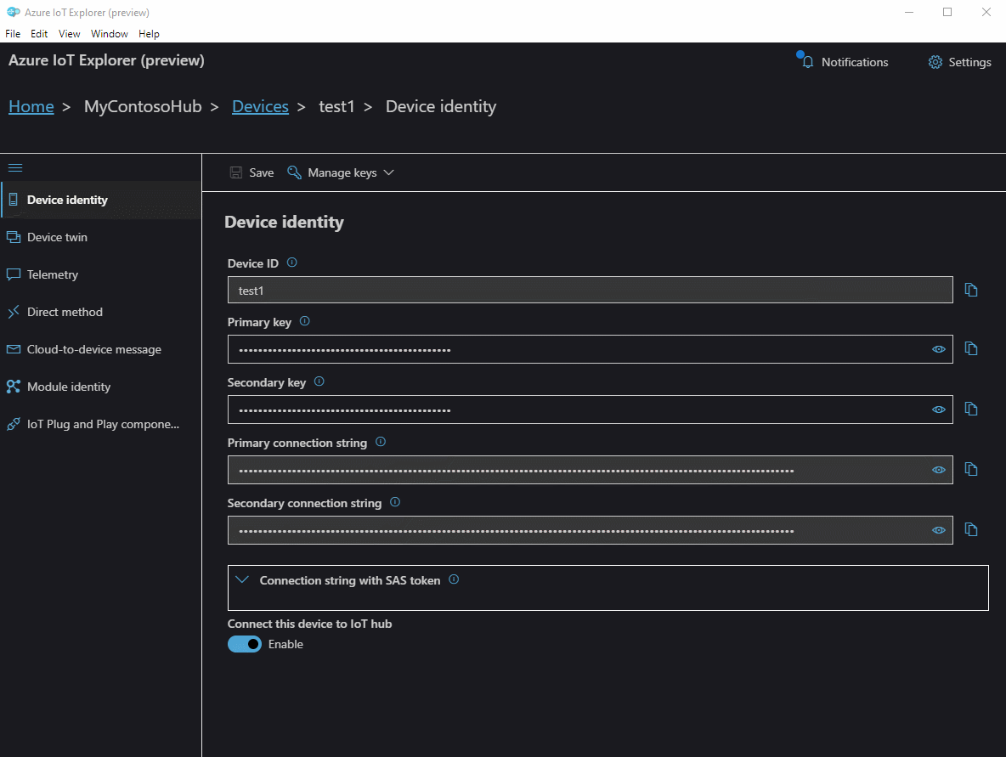
Task: Click into the Secondary key field
Action: (591, 410)
